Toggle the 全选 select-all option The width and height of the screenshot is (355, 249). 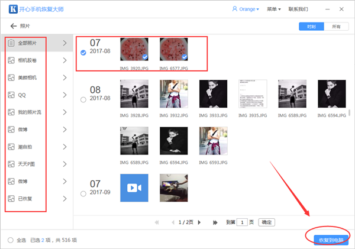tap(11, 240)
